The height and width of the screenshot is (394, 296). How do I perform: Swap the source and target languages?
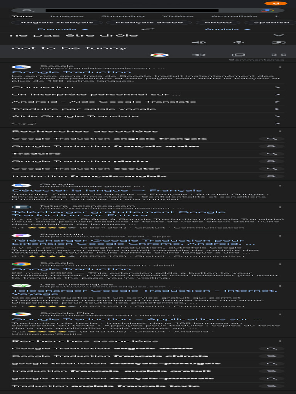[148, 29]
